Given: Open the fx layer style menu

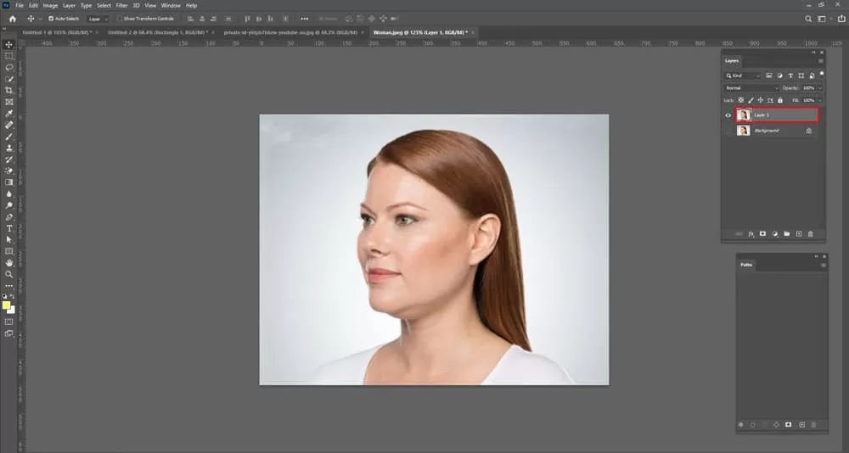Looking at the screenshot, I should pos(751,234).
